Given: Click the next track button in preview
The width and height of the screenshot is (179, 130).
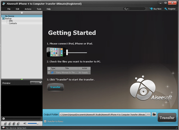Looking at the screenshot, I should [18, 123].
